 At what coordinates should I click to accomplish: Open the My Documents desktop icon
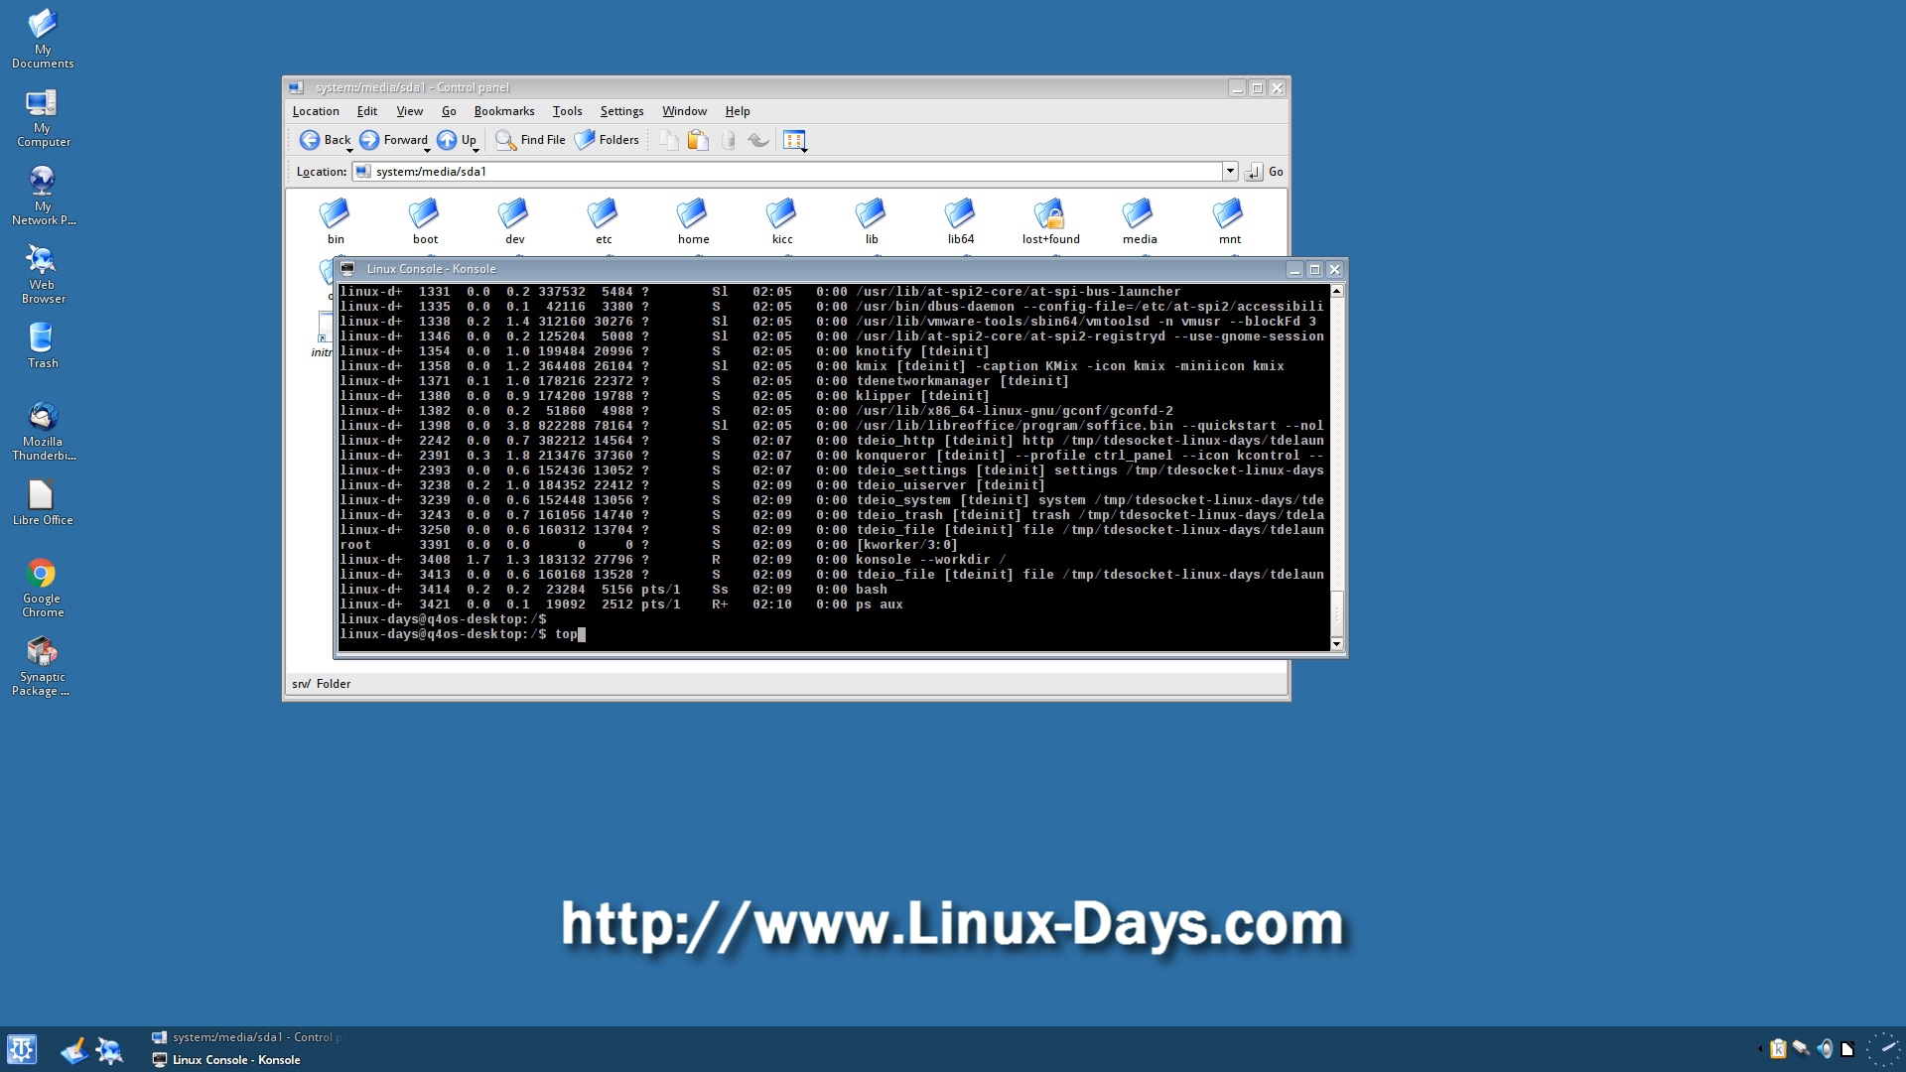42,39
